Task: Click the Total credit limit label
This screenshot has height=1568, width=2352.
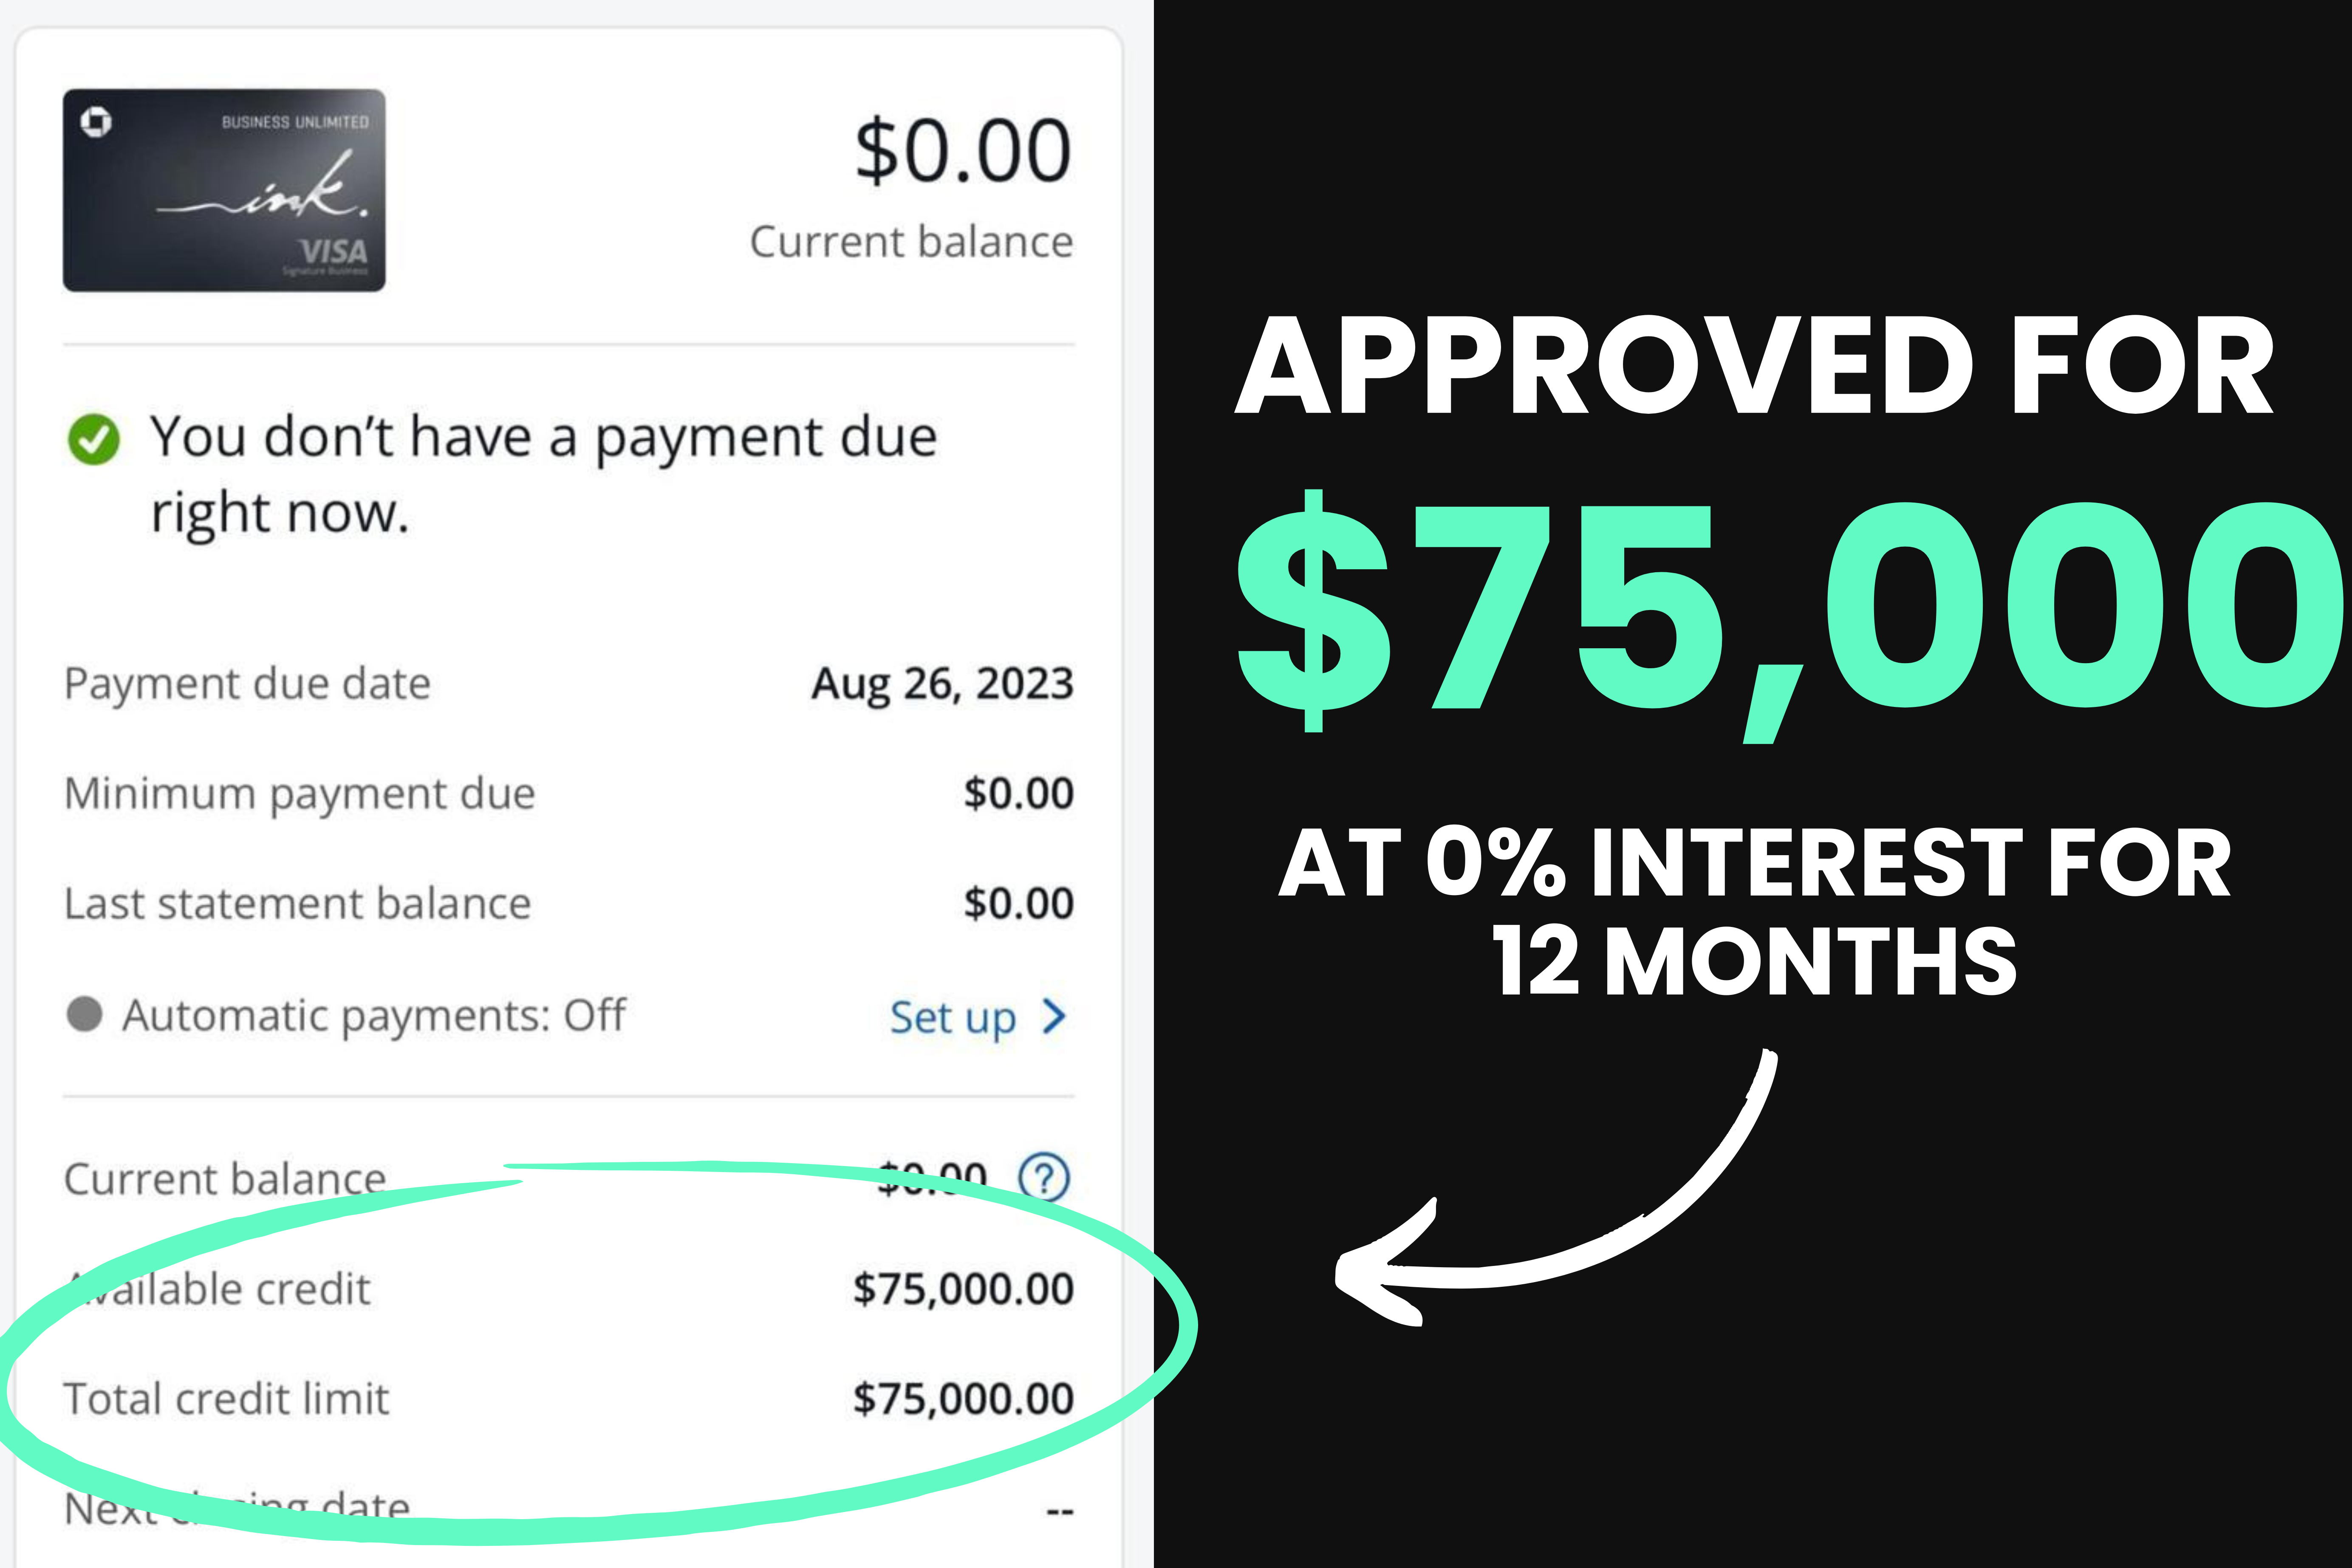Action: [226, 1399]
